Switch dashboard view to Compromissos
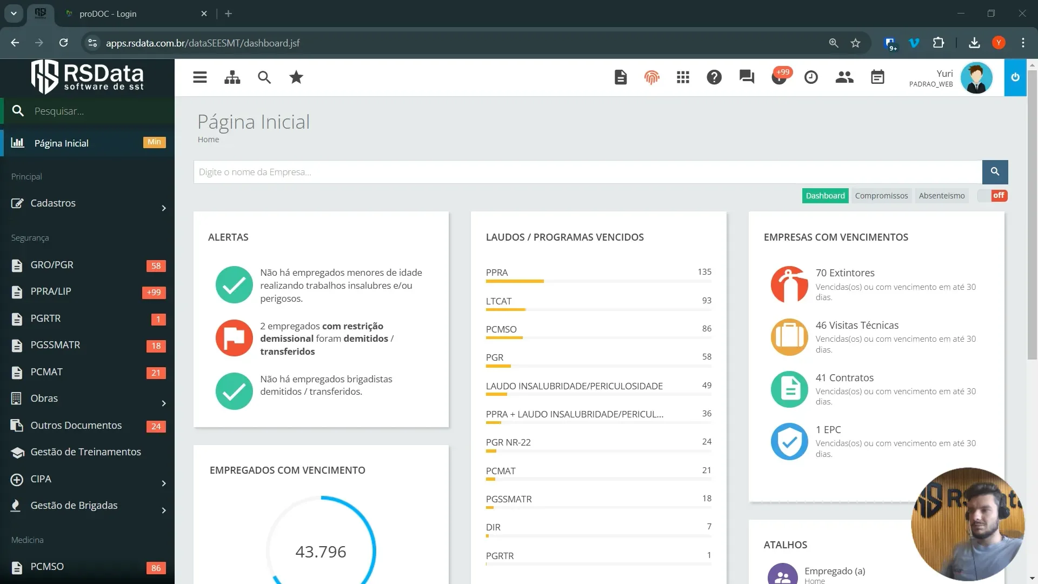This screenshot has width=1038, height=584. coord(881,195)
